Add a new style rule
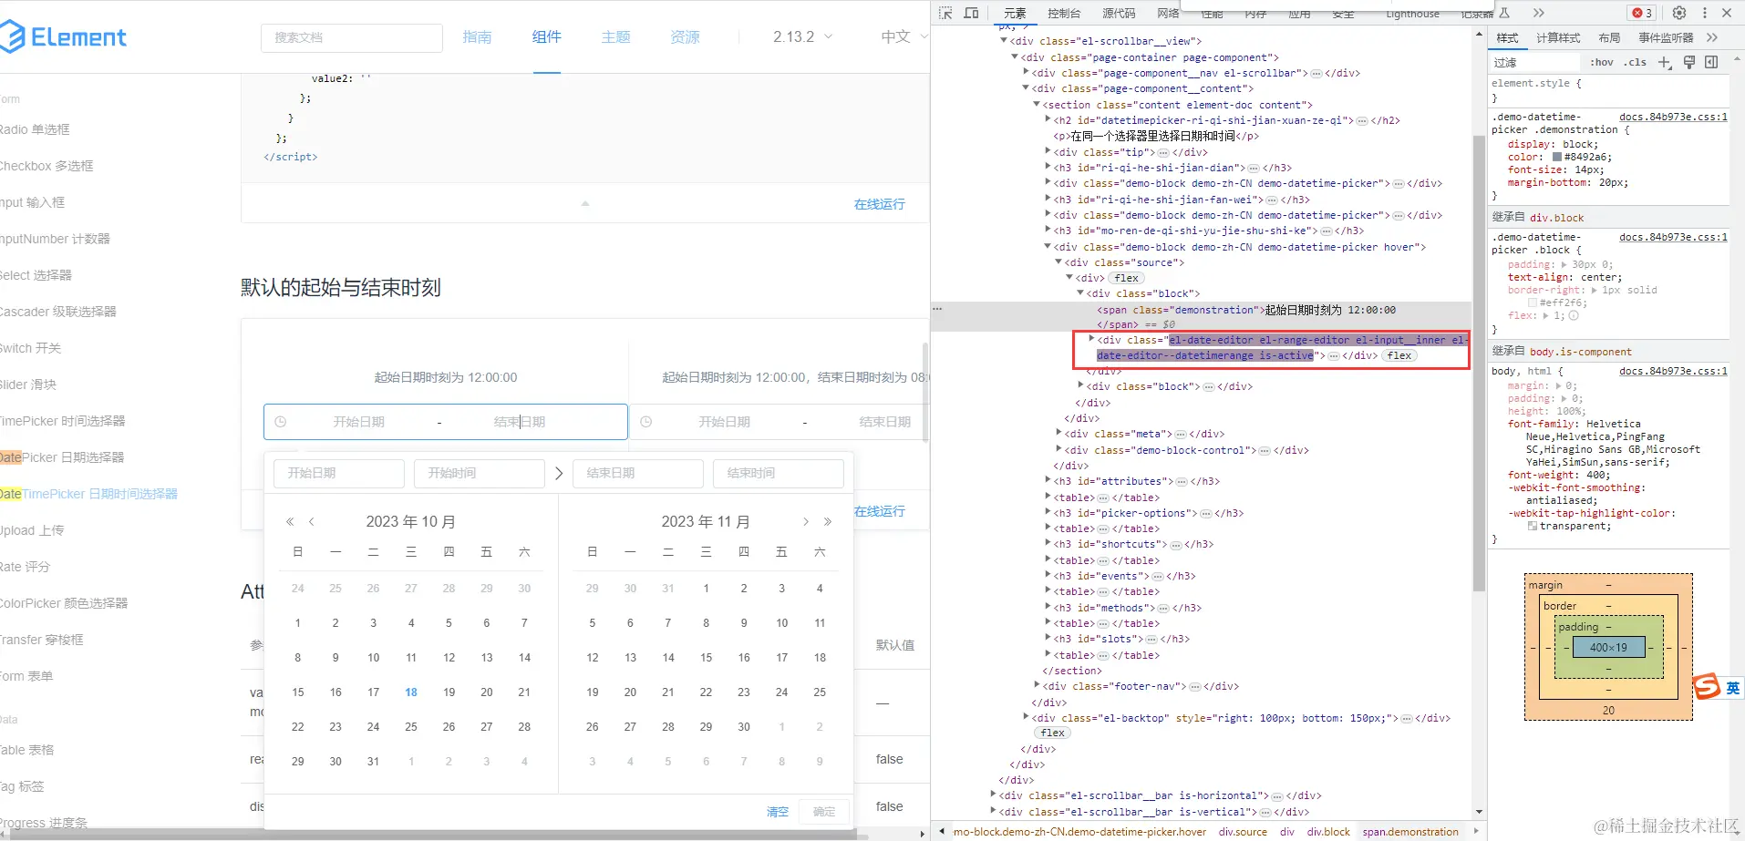Image resolution: width=1745 pixels, height=841 pixels. click(1665, 62)
